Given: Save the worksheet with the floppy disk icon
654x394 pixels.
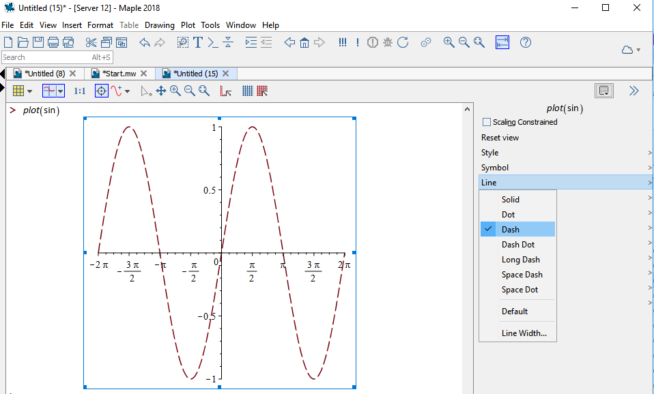Looking at the screenshot, I should pyautogui.click(x=38, y=42).
